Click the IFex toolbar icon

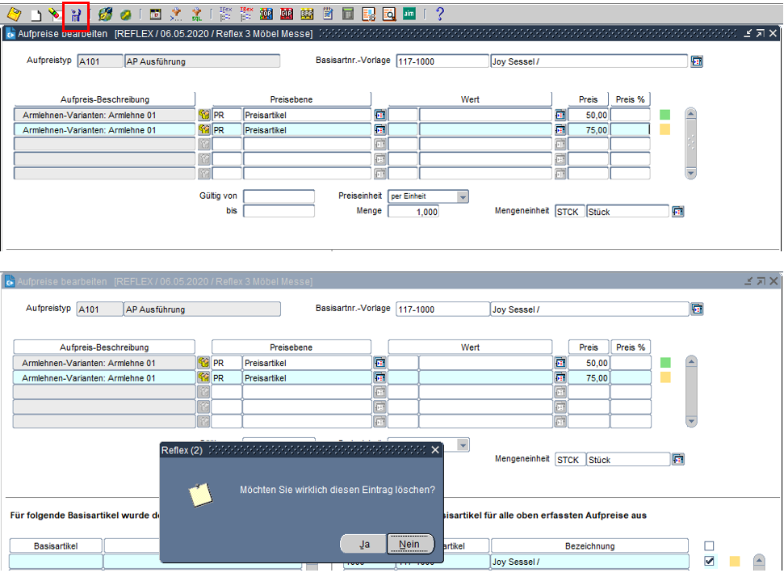point(225,14)
